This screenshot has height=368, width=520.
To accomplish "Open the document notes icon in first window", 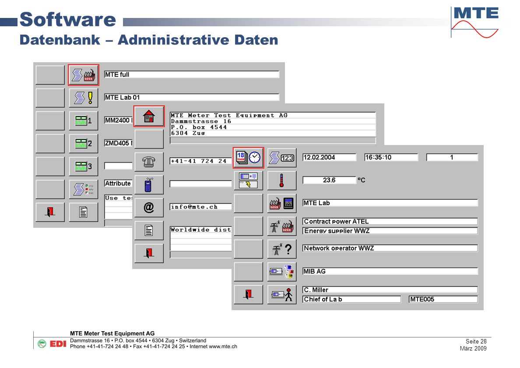I will tap(84, 212).
